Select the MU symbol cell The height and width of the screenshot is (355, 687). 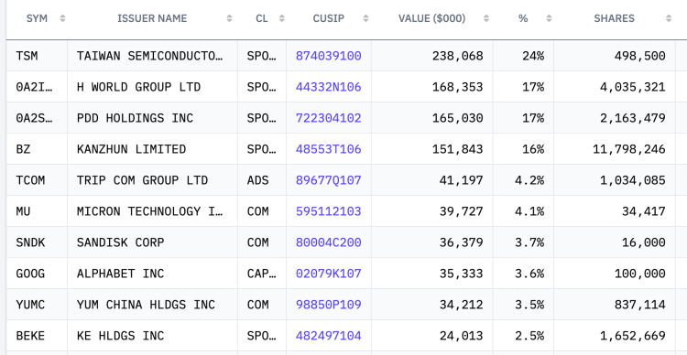(x=37, y=211)
